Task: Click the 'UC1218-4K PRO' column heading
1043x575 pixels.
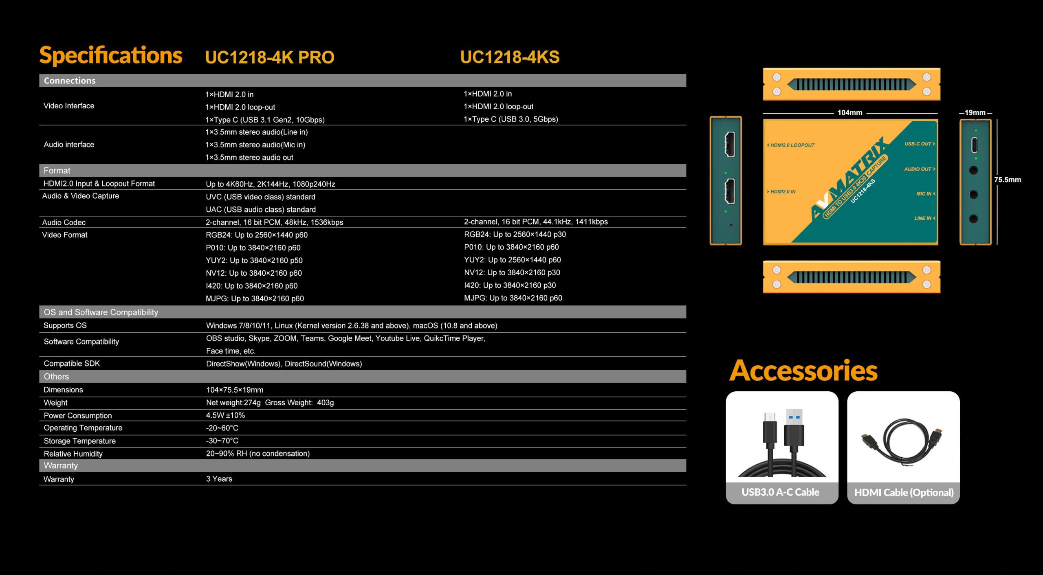Action: tap(270, 57)
